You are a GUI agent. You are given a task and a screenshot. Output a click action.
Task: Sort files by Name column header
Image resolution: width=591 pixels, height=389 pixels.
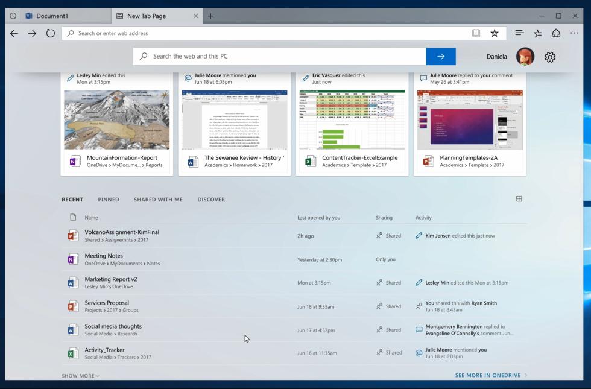[x=91, y=217]
